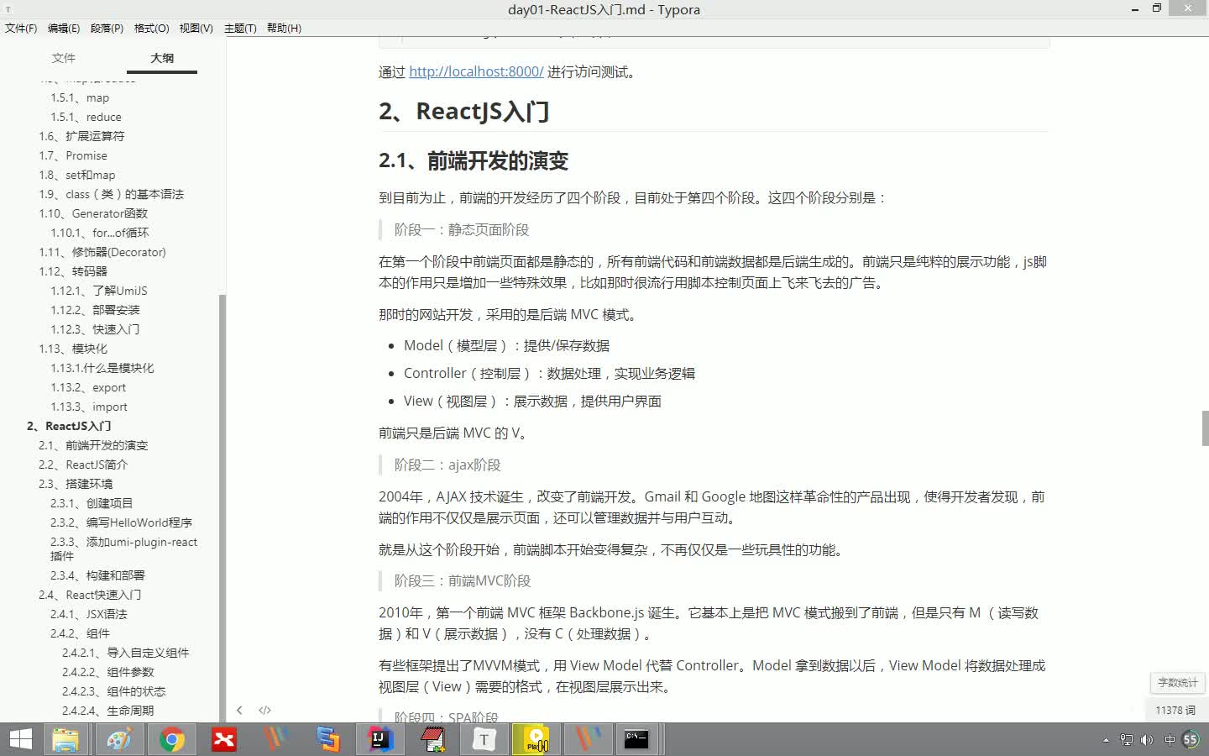Go to 1.13.2、export outline item
Image resolution: width=1209 pixels, height=756 pixels.
[x=88, y=387]
